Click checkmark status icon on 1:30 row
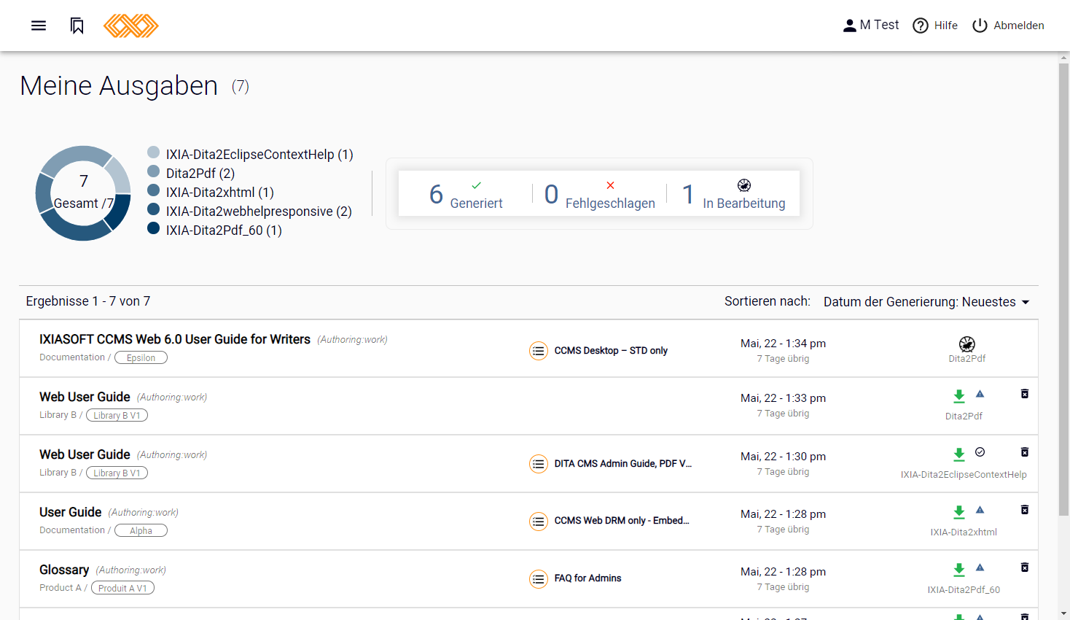The width and height of the screenshot is (1070, 620). pos(980,452)
